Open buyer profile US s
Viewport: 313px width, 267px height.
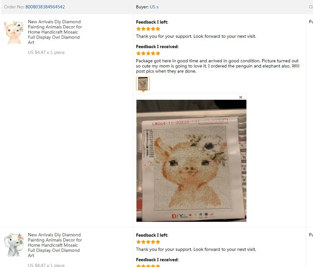pos(154,7)
